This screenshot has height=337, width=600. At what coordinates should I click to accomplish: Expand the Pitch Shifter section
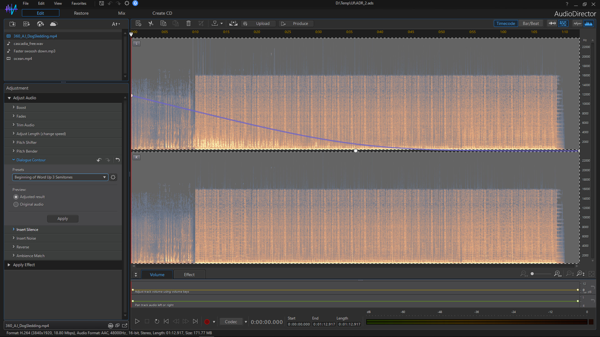point(27,142)
